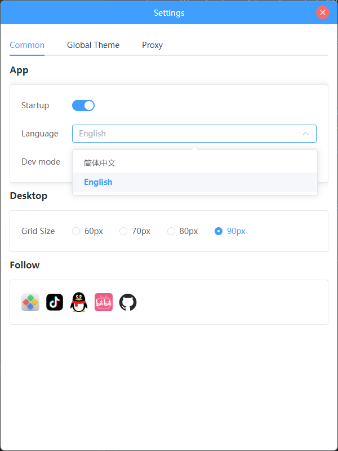Click the Settings title bar text

coord(169,12)
